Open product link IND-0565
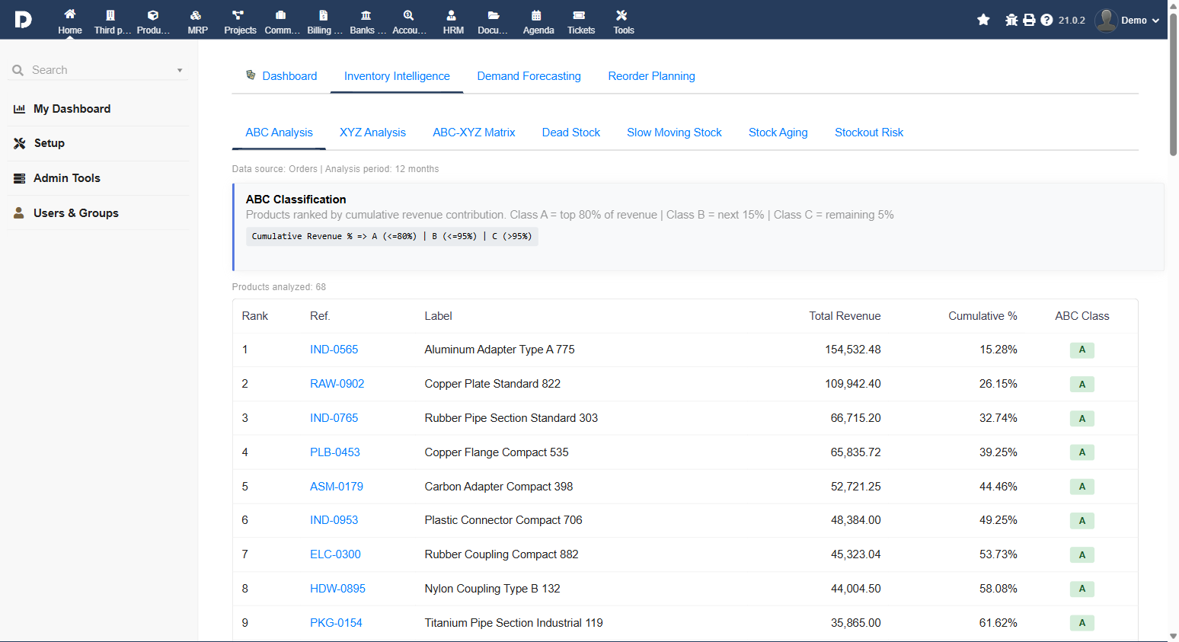1179x642 pixels. 334,350
